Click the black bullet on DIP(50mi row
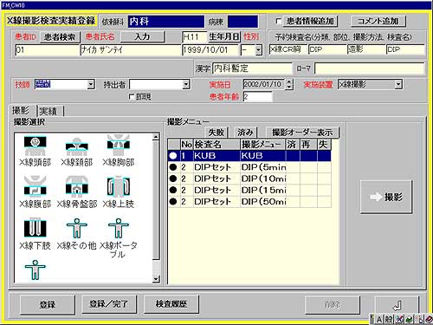 (x=173, y=202)
